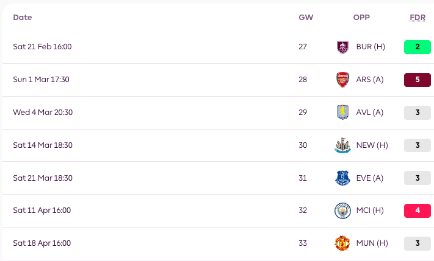This screenshot has width=434, height=261.
Task: Click the Date column header
Action: coord(23,18)
